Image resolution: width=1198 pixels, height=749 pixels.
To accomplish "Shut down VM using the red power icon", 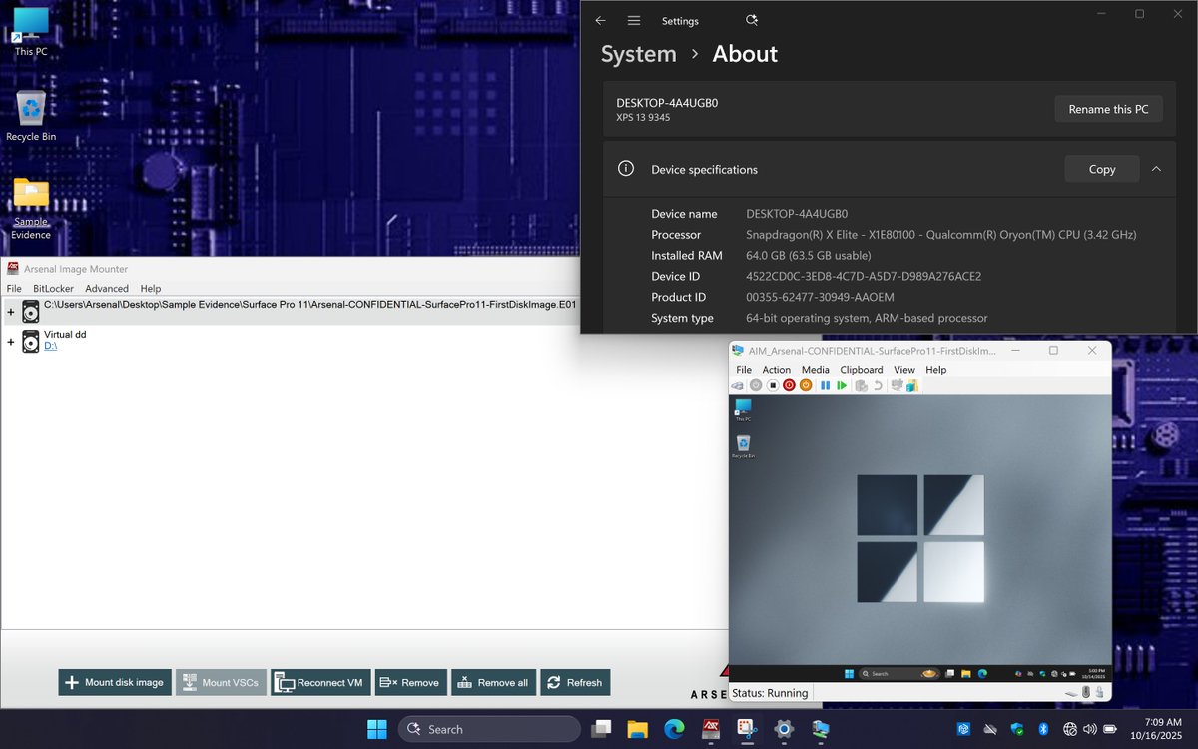I will tap(789, 385).
